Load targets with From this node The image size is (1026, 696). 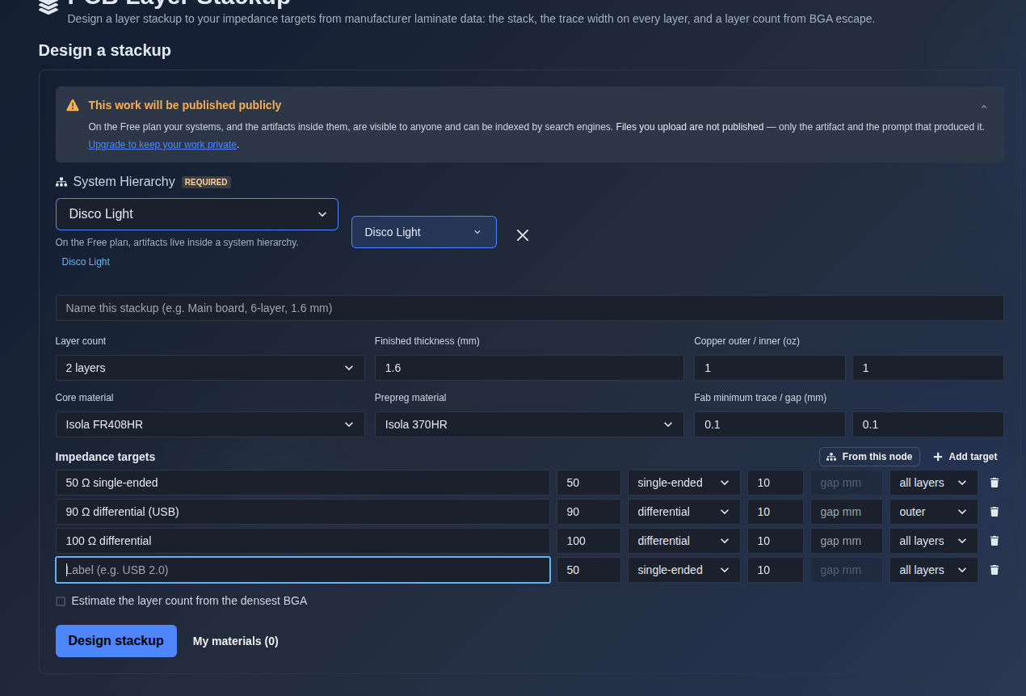click(x=869, y=457)
